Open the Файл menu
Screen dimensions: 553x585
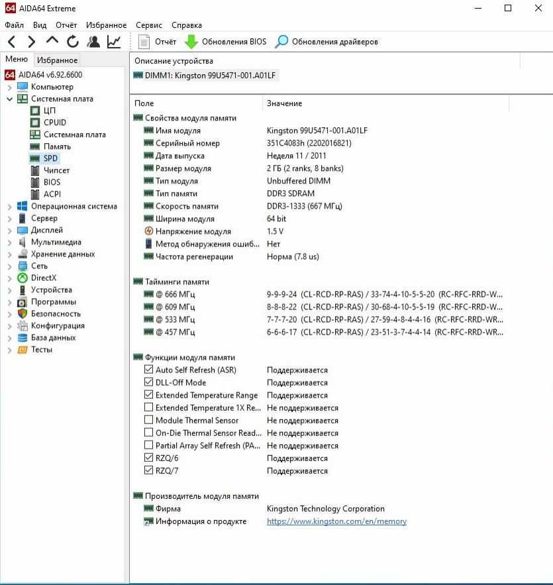(x=14, y=25)
